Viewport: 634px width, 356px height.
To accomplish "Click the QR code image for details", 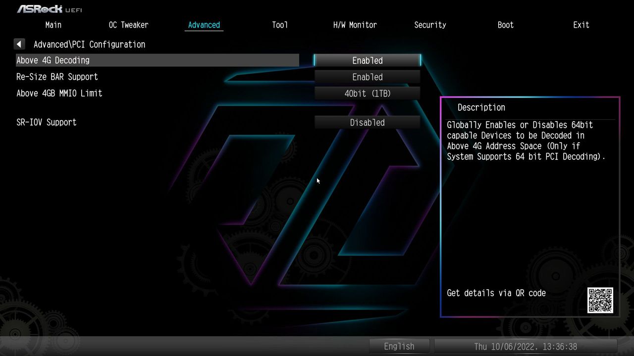I will pyautogui.click(x=600, y=300).
